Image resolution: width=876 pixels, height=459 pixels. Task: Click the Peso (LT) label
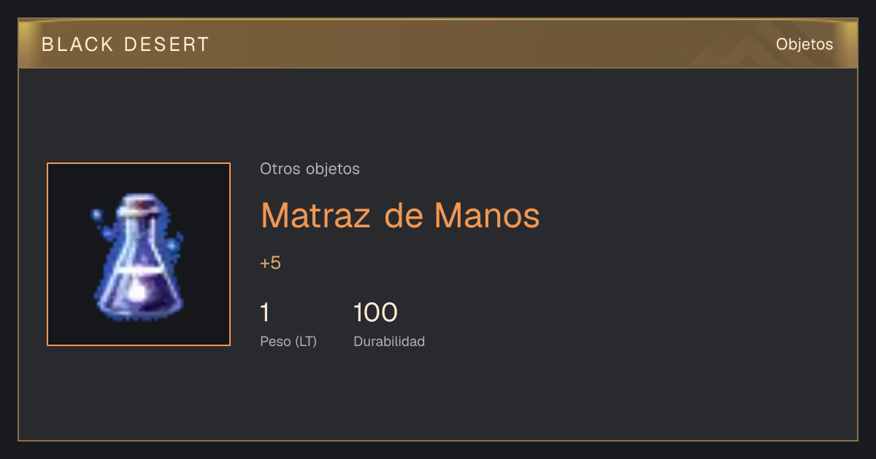coord(288,341)
